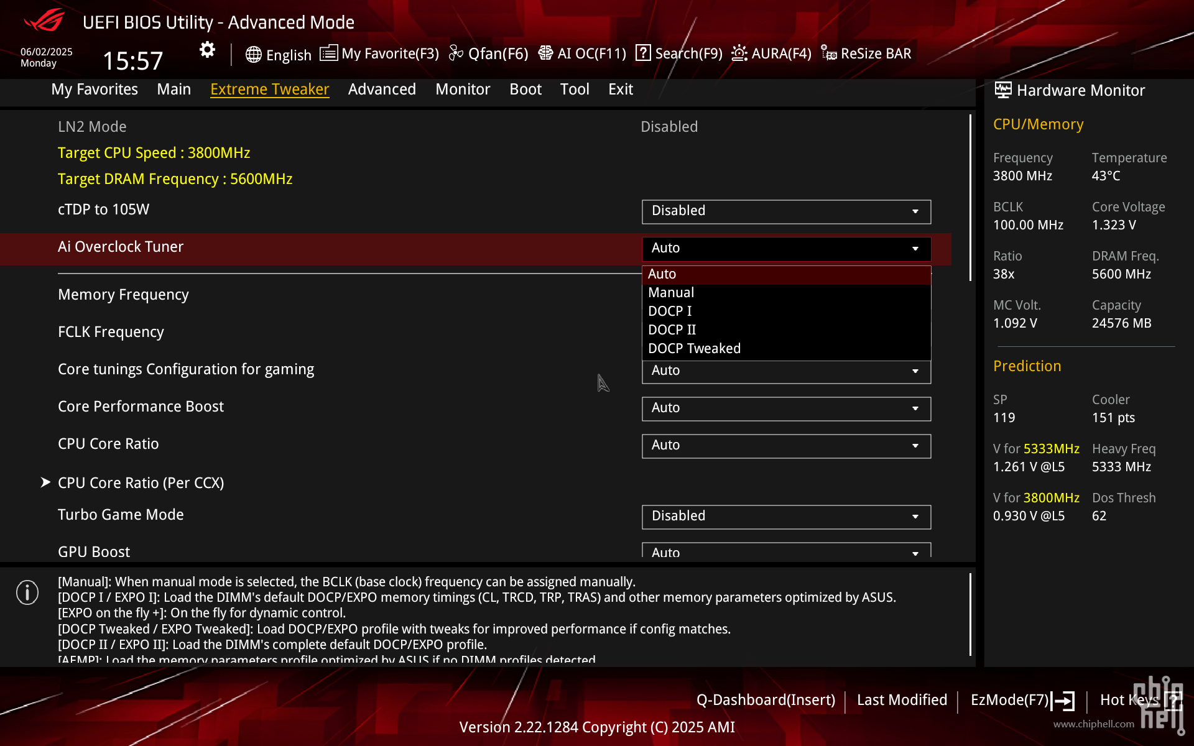Open AURA(F4) settings
The height and width of the screenshot is (746, 1194).
pyautogui.click(x=781, y=54)
